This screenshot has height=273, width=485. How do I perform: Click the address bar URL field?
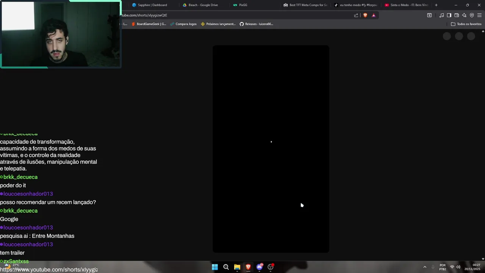[x=235, y=15]
